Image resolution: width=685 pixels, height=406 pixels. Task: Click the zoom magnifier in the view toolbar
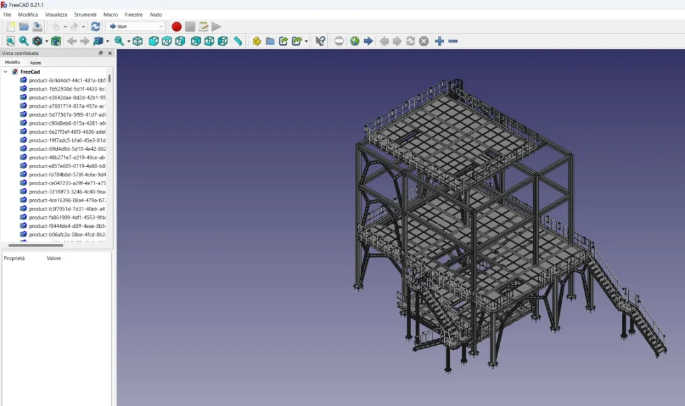tap(119, 41)
